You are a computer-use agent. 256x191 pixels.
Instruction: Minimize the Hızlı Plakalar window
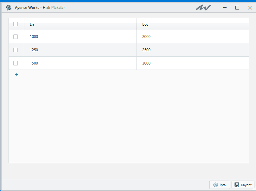[x=225, y=8]
